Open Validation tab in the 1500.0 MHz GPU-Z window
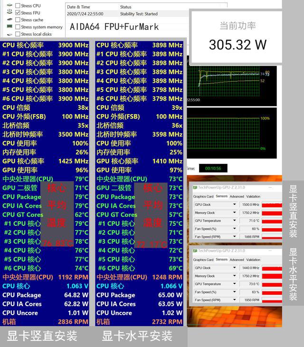 tap(253, 196)
